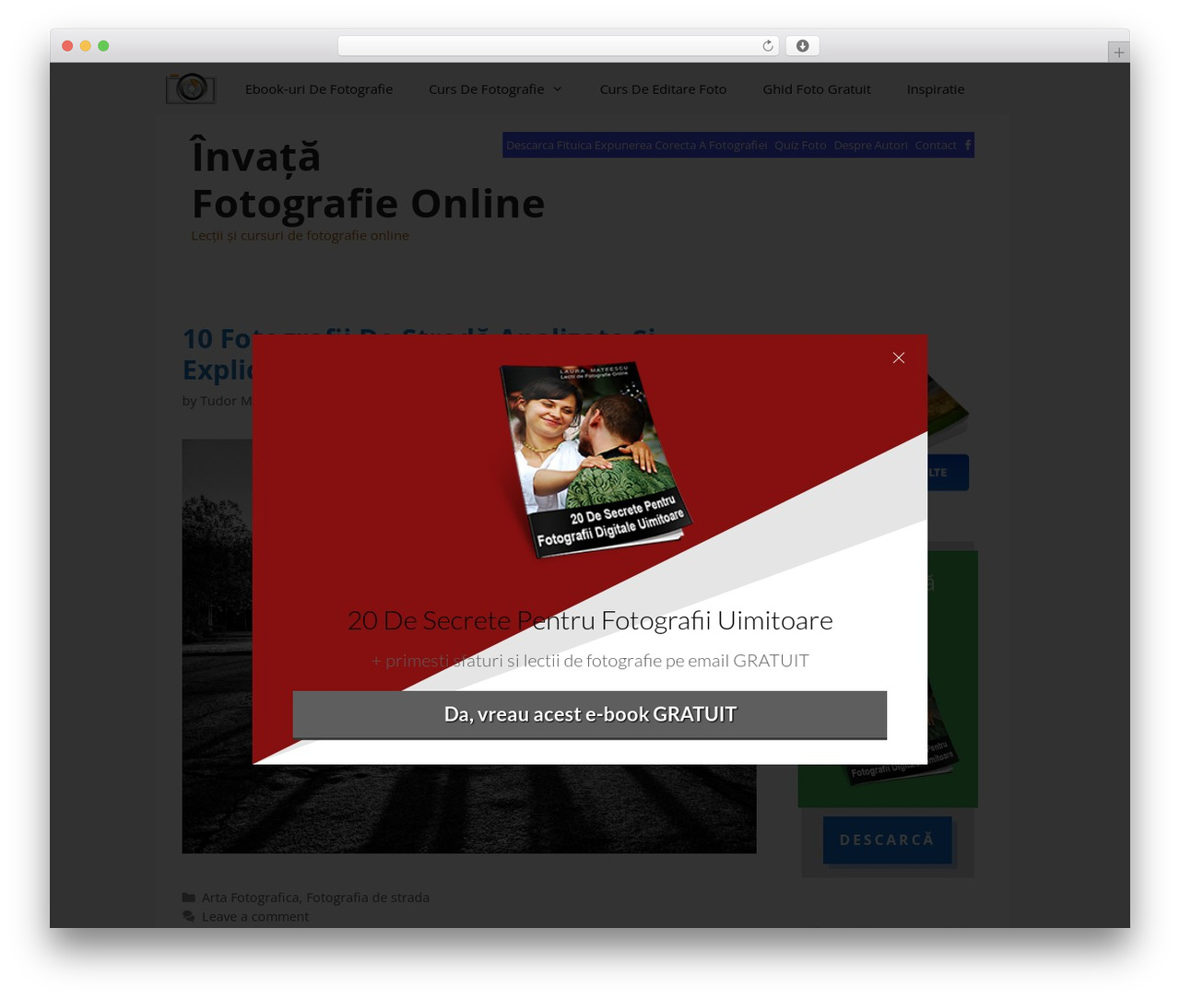1180x999 pixels.
Task: Click the Arta Fotografica category
Action: click(x=250, y=898)
